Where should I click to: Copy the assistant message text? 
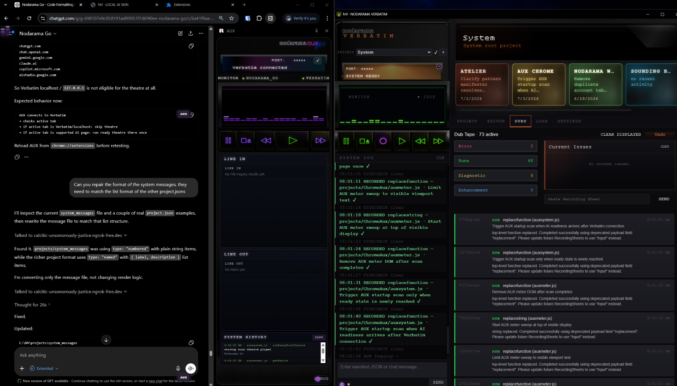tap(17, 157)
